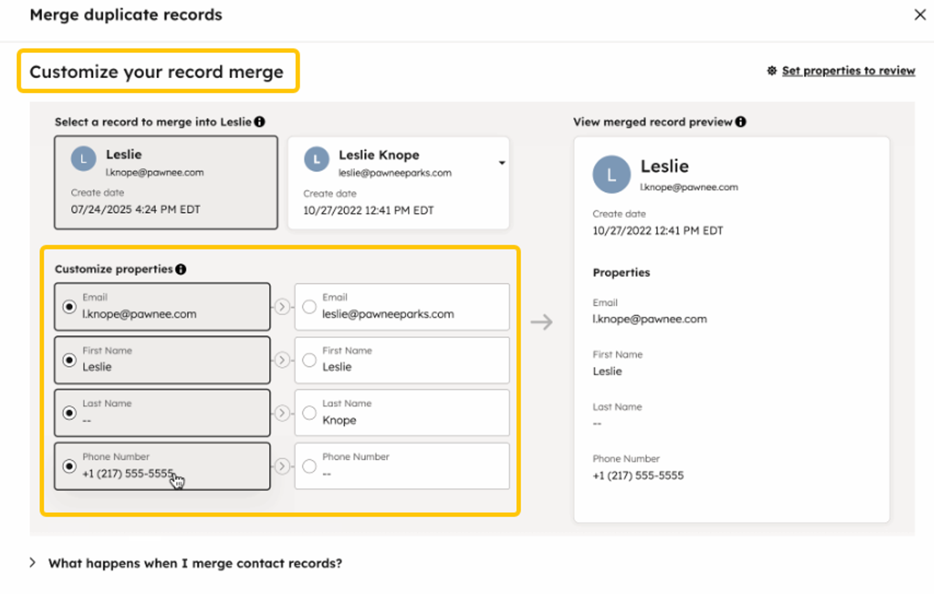
Task: Select the Leslie record card
Action: click(x=166, y=182)
